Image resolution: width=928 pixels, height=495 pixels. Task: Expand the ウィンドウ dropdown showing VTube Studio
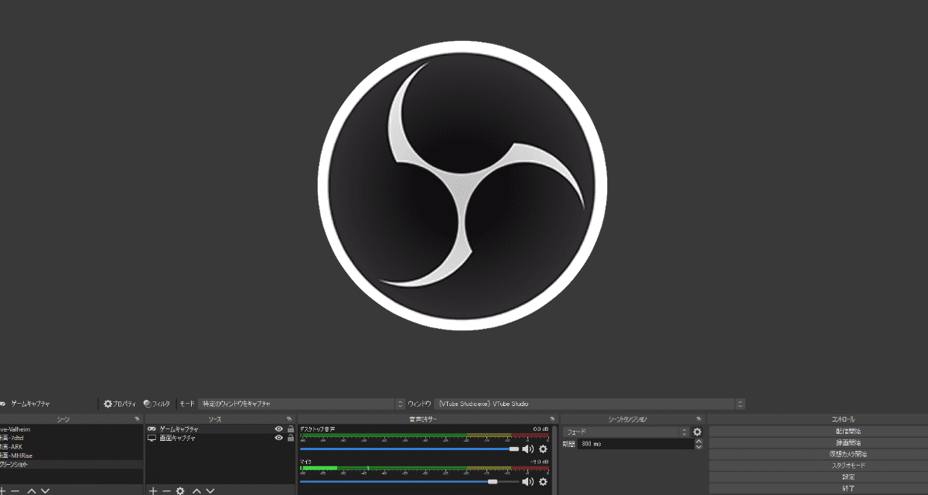coord(589,404)
